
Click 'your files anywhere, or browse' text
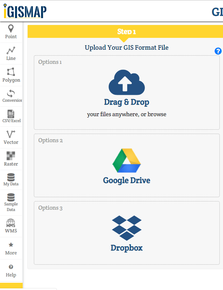[x=127, y=114]
